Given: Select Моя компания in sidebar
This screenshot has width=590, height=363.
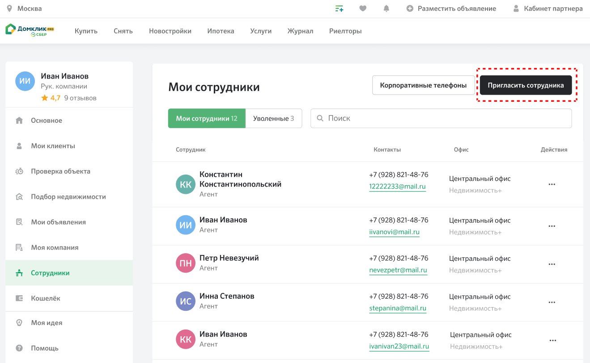Looking at the screenshot, I should (69, 247).
